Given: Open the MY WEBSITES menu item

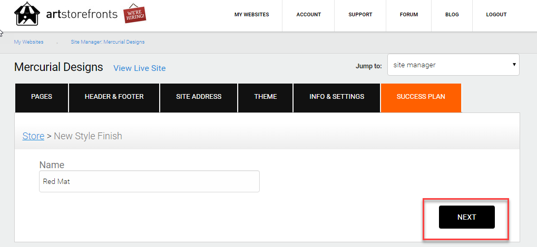Looking at the screenshot, I should point(252,15).
